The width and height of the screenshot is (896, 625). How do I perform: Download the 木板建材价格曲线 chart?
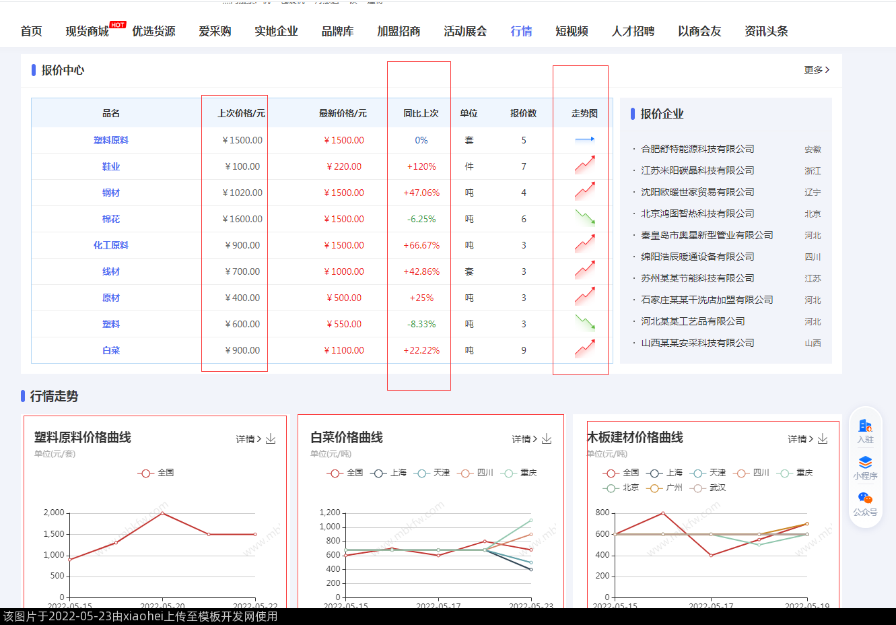823,439
